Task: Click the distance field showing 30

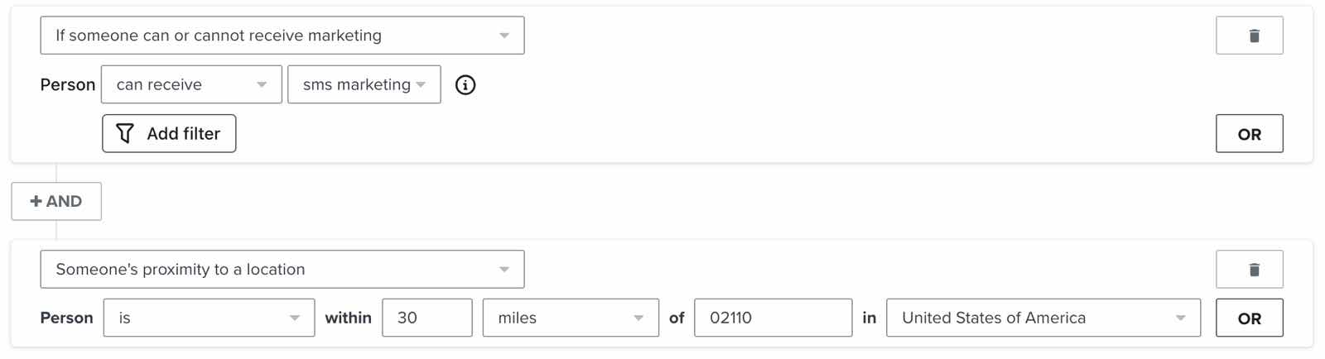Action: pyautogui.click(x=426, y=318)
